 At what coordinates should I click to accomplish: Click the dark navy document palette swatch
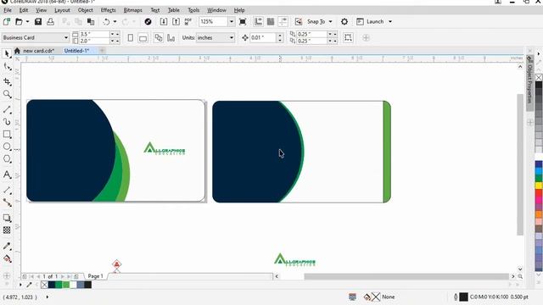52,285
